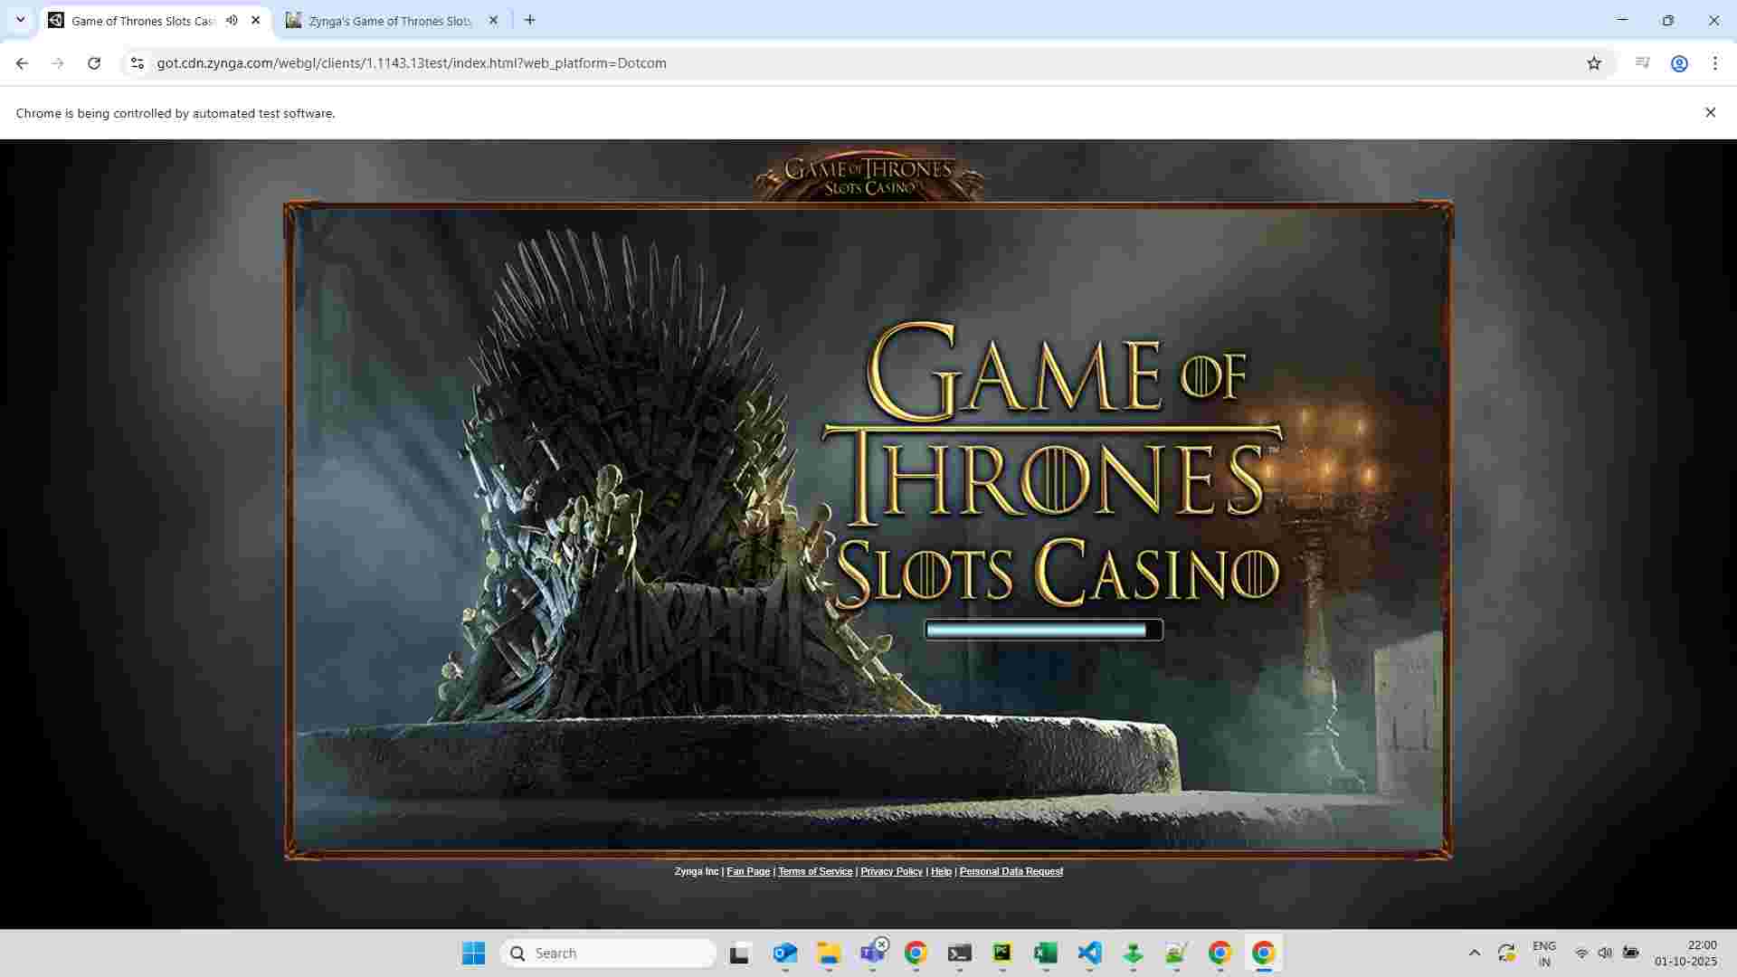Switch to Zynga's Game of Thrones Slots tab

pyautogui.click(x=389, y=20)
